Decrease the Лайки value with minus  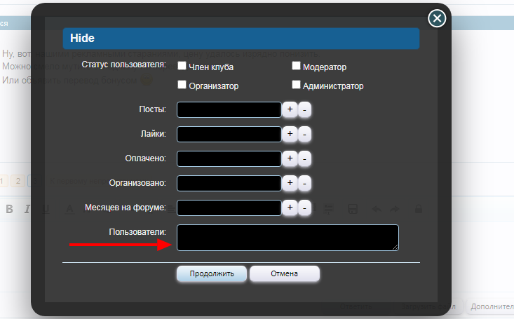point(304,134)
